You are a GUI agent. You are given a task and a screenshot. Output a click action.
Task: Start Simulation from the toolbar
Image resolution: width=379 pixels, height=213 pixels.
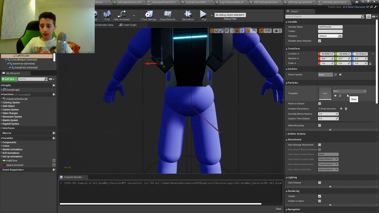tap(188, 16)
